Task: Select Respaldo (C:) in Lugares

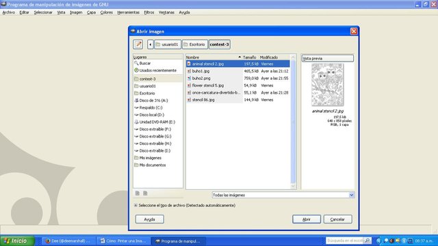Action: coord(158,108)
